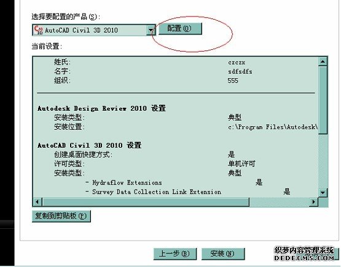Click empty horizontal scrollbar track right of thumb
Viewport: 341px width, 267px height.
[279, 202]
